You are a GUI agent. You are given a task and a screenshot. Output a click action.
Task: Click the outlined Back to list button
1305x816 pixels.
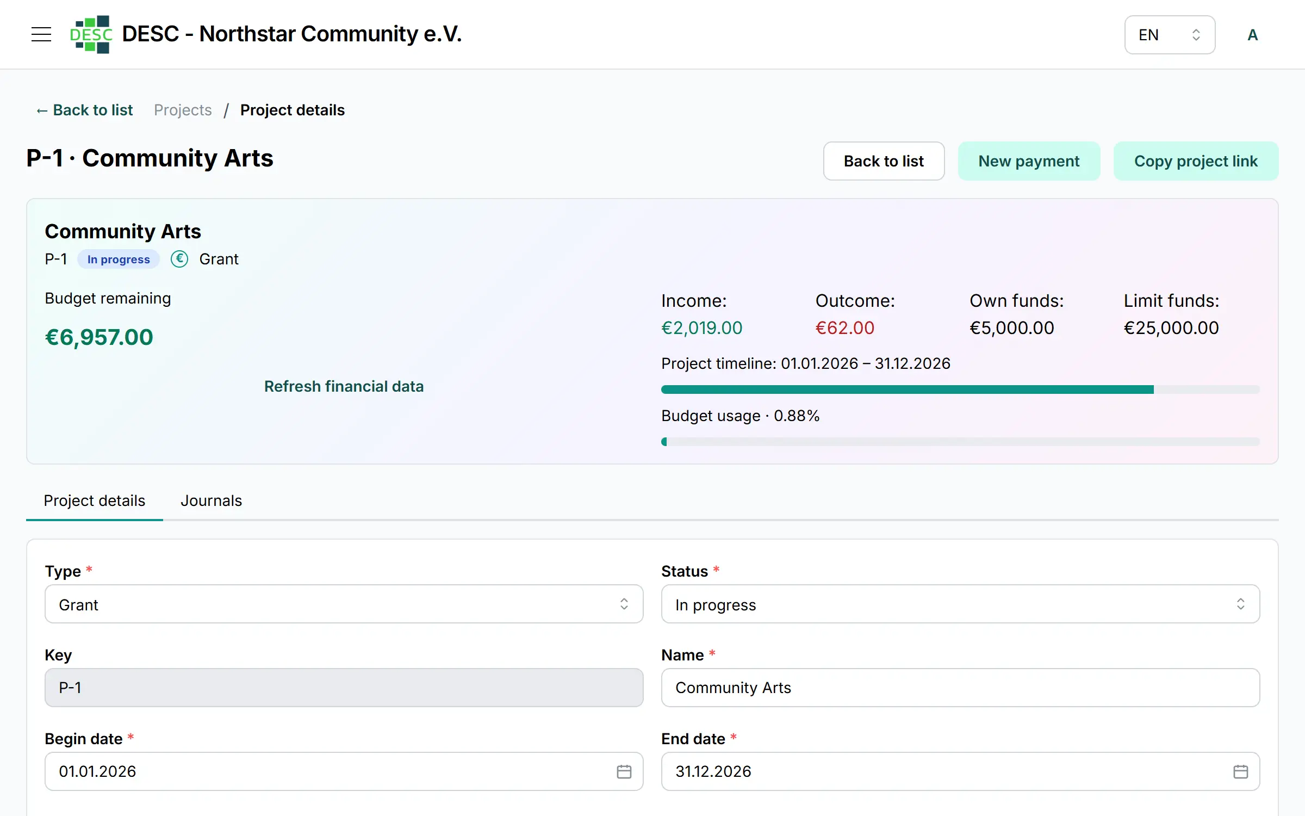click(884, 161)
